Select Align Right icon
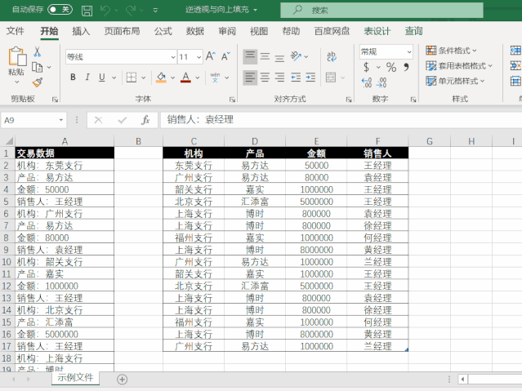This screenshot has width=522, height=391. click(x=279, y=78)
